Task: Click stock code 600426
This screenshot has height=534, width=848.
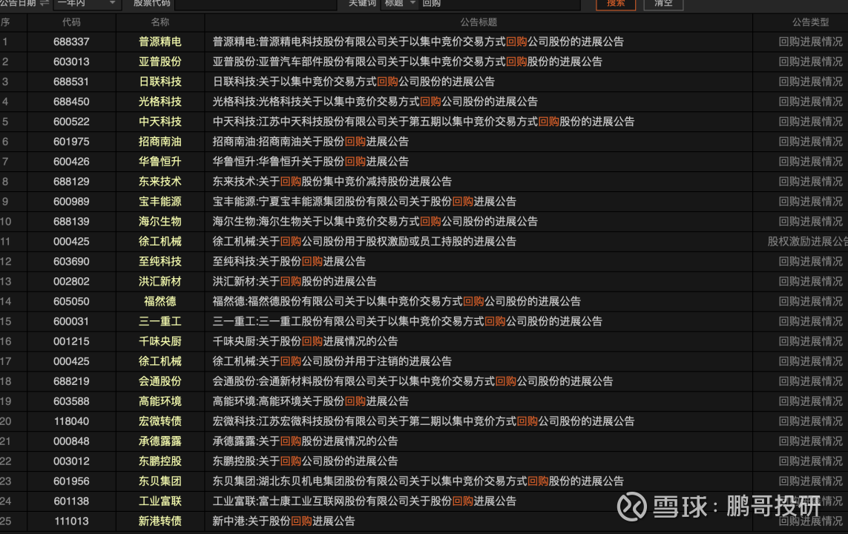Action: click(71, 162)
